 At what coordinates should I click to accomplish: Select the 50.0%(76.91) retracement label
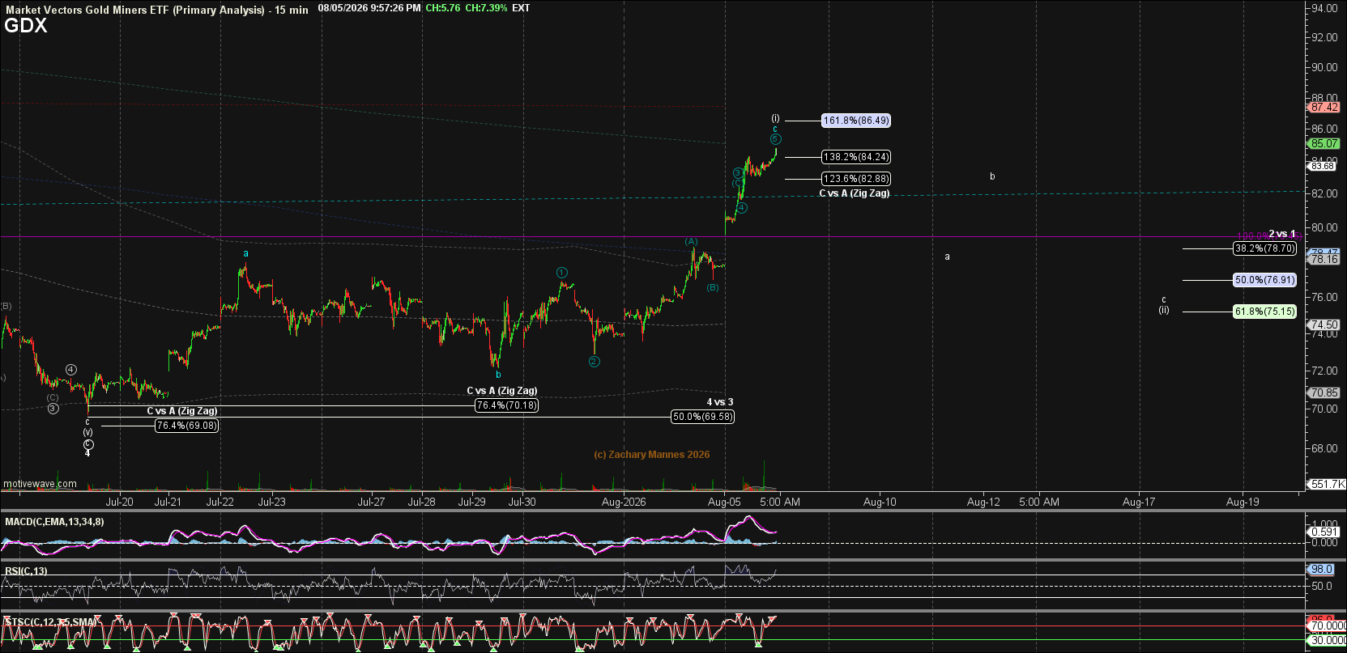click(x=1264, y=280)
